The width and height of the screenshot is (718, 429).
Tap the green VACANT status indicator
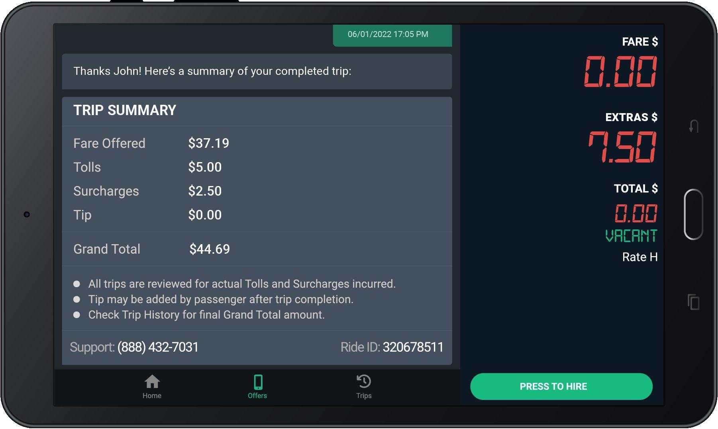(631, 236)
